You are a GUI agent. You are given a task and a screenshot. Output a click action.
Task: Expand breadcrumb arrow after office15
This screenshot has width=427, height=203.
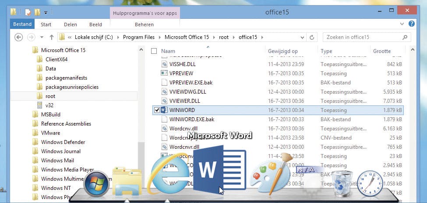(x=262, y=37)
